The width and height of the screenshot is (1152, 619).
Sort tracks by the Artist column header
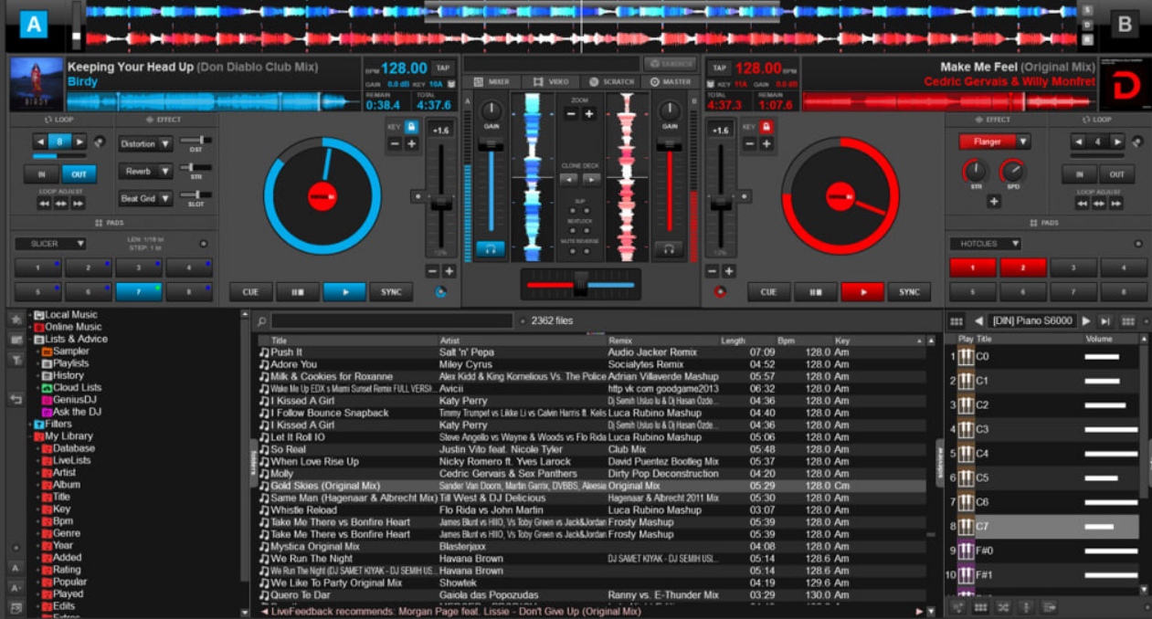pyautogui.click(x=522, y=341)
